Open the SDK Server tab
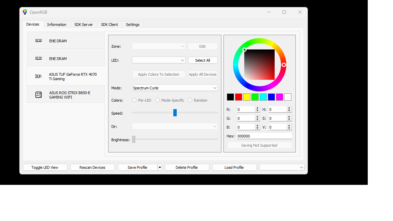 84,25
